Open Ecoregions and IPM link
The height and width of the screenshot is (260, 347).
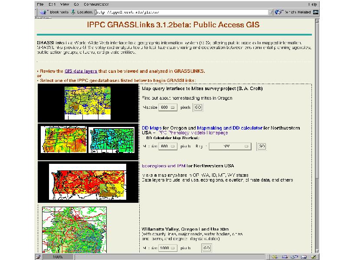[x=164, y=166]
